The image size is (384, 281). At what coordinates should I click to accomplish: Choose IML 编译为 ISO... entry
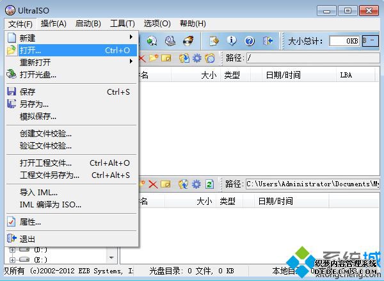click(x=72, y=205)
